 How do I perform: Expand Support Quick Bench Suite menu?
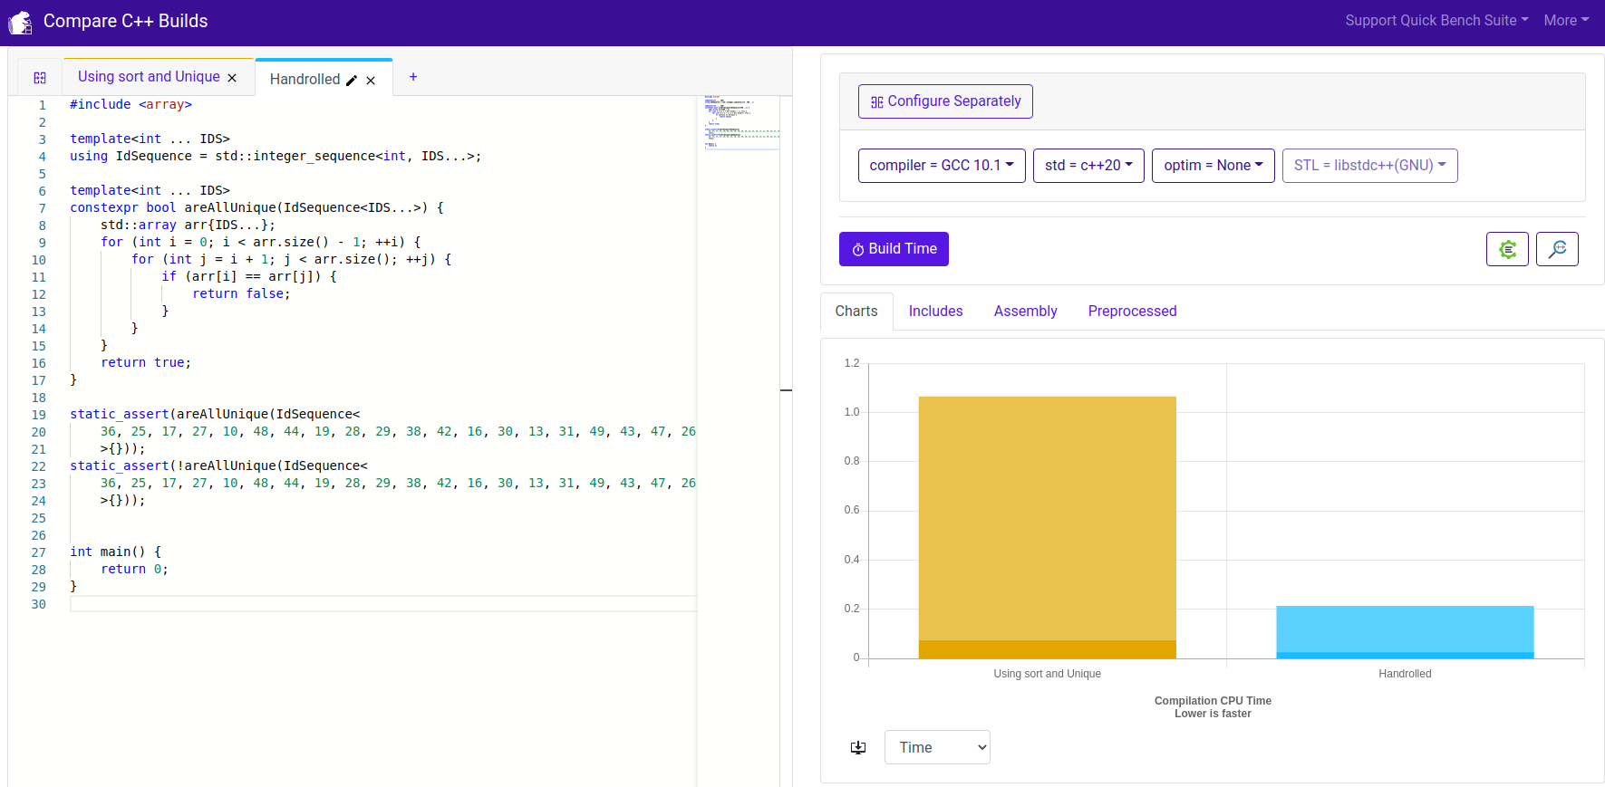[x=1436, y=20]
